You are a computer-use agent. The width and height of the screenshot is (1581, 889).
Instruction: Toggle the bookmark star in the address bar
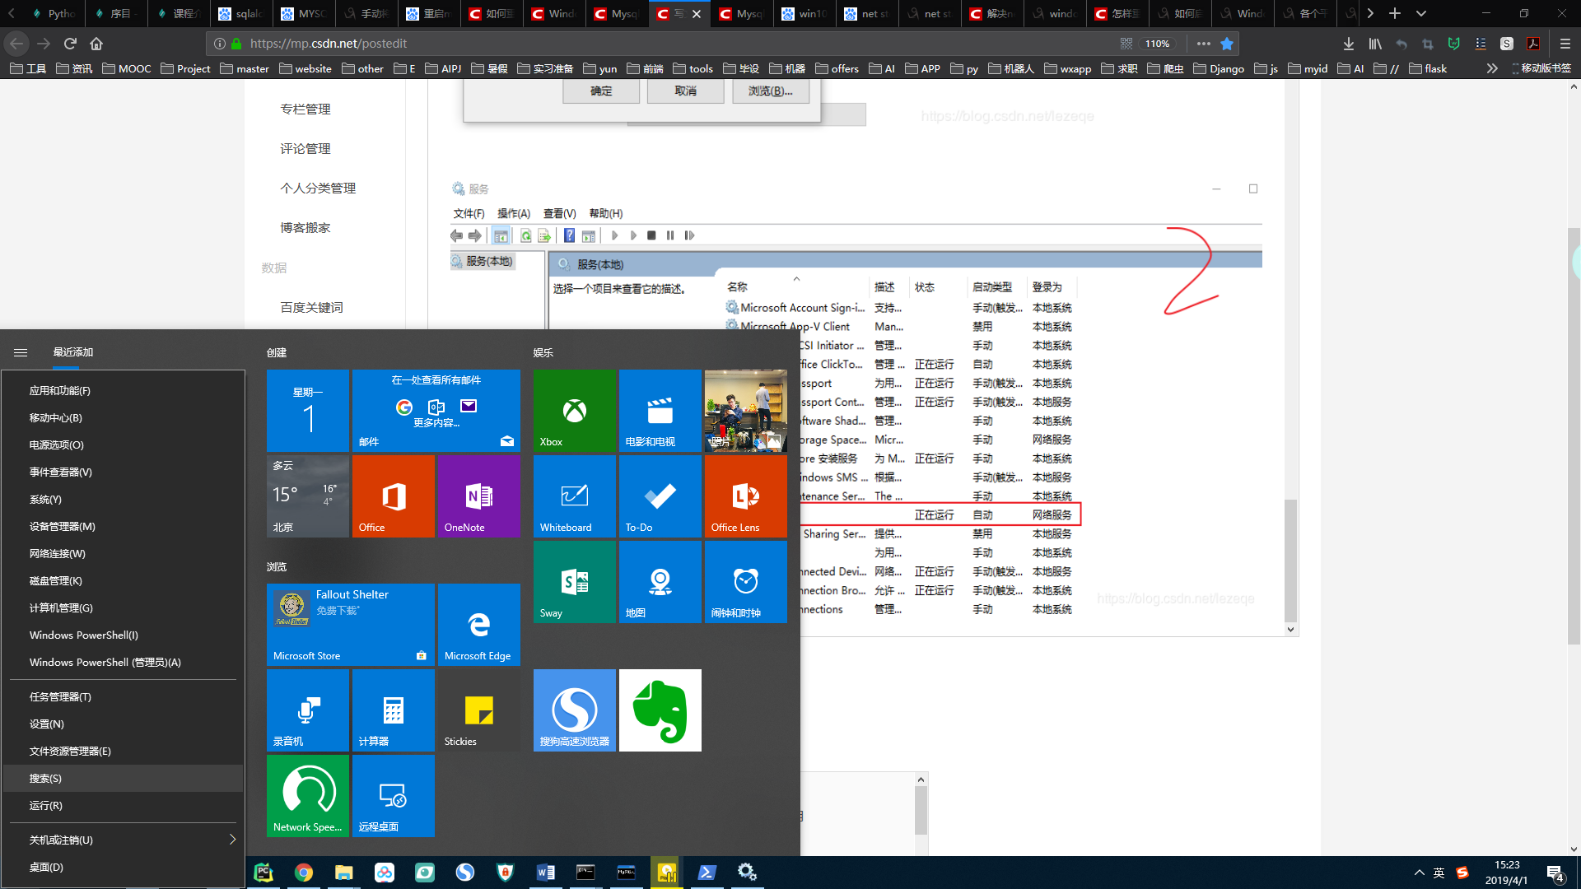tap(1228, 44)
